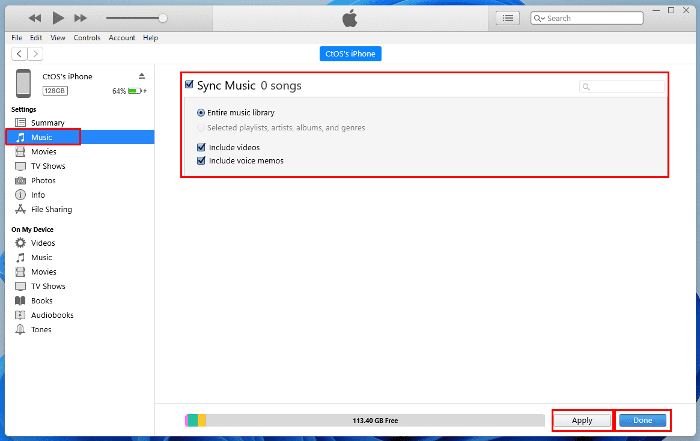This screenshot has height=441, width=700.
Task: Click the Books icon
Action: pyautogui.click(x=20, y=301)
